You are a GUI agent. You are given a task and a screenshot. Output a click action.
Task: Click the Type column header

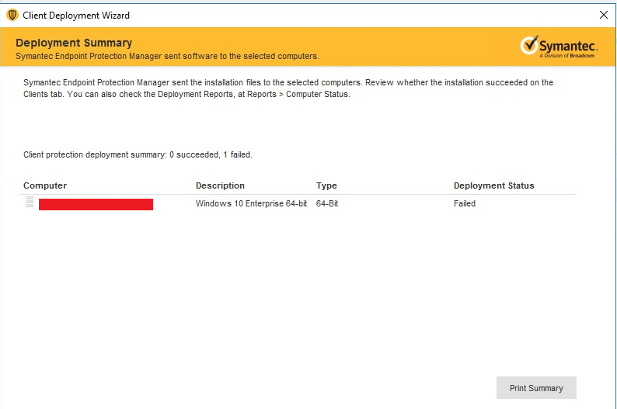pyautogui.click(x=326, y=185)
